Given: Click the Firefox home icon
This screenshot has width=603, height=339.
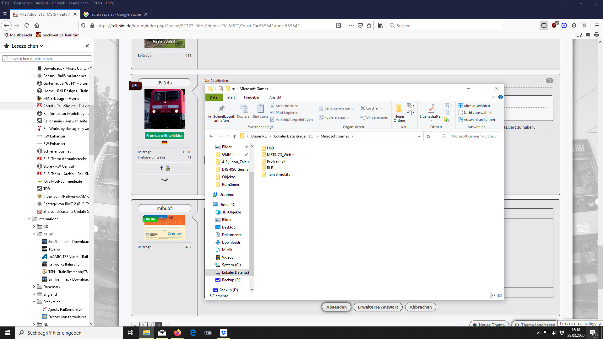Looking at the screenshot, I should [37, 25].
